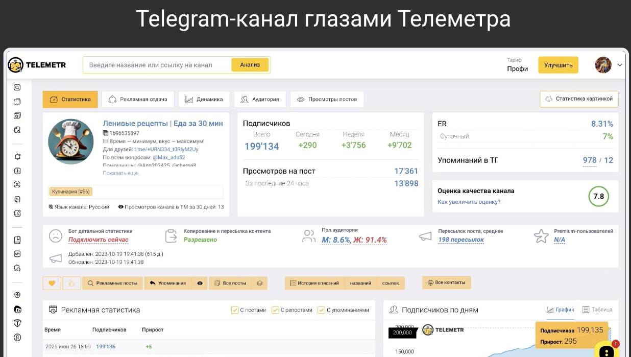Click the Telemetr logo in header

pos(37,65)
